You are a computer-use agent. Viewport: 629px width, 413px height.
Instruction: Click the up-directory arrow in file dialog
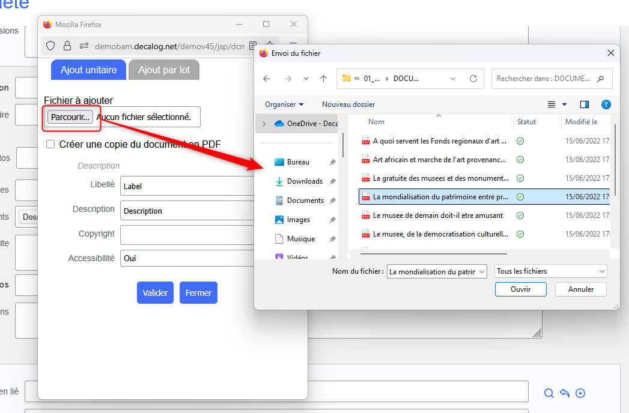pyautogui.click(x=324, y=79)
